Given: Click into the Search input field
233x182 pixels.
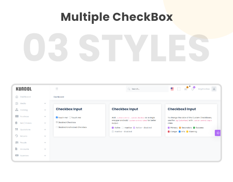Looking at the screenshot, I should (147, 89).
